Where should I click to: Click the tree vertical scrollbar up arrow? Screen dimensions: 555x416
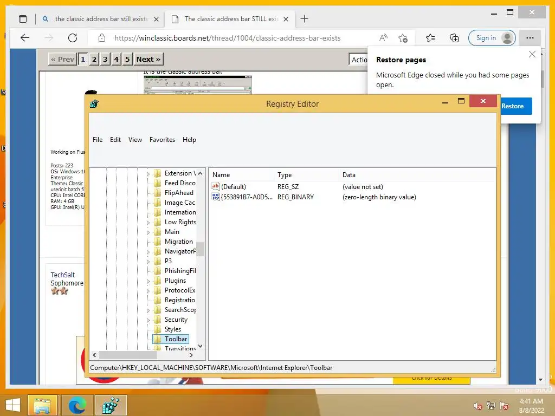[201, 173]
